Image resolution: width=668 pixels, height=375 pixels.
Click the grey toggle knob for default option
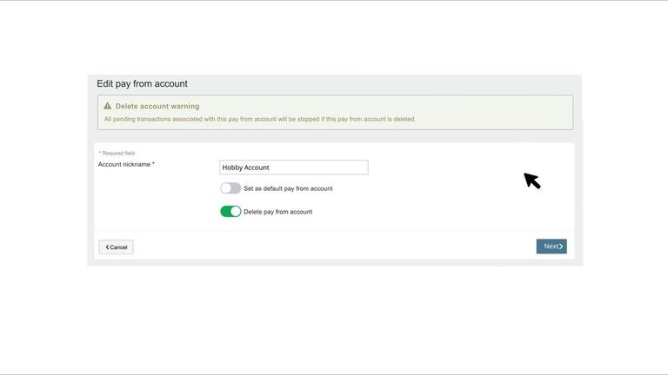[x=226, y=188]
